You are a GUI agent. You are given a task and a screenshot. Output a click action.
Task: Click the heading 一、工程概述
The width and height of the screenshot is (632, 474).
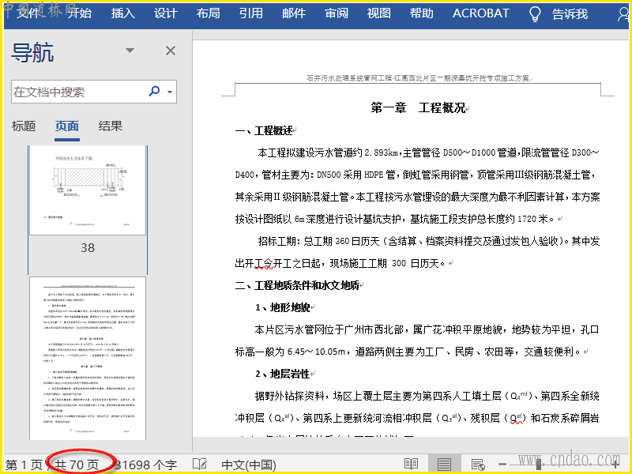pos(264,130)
